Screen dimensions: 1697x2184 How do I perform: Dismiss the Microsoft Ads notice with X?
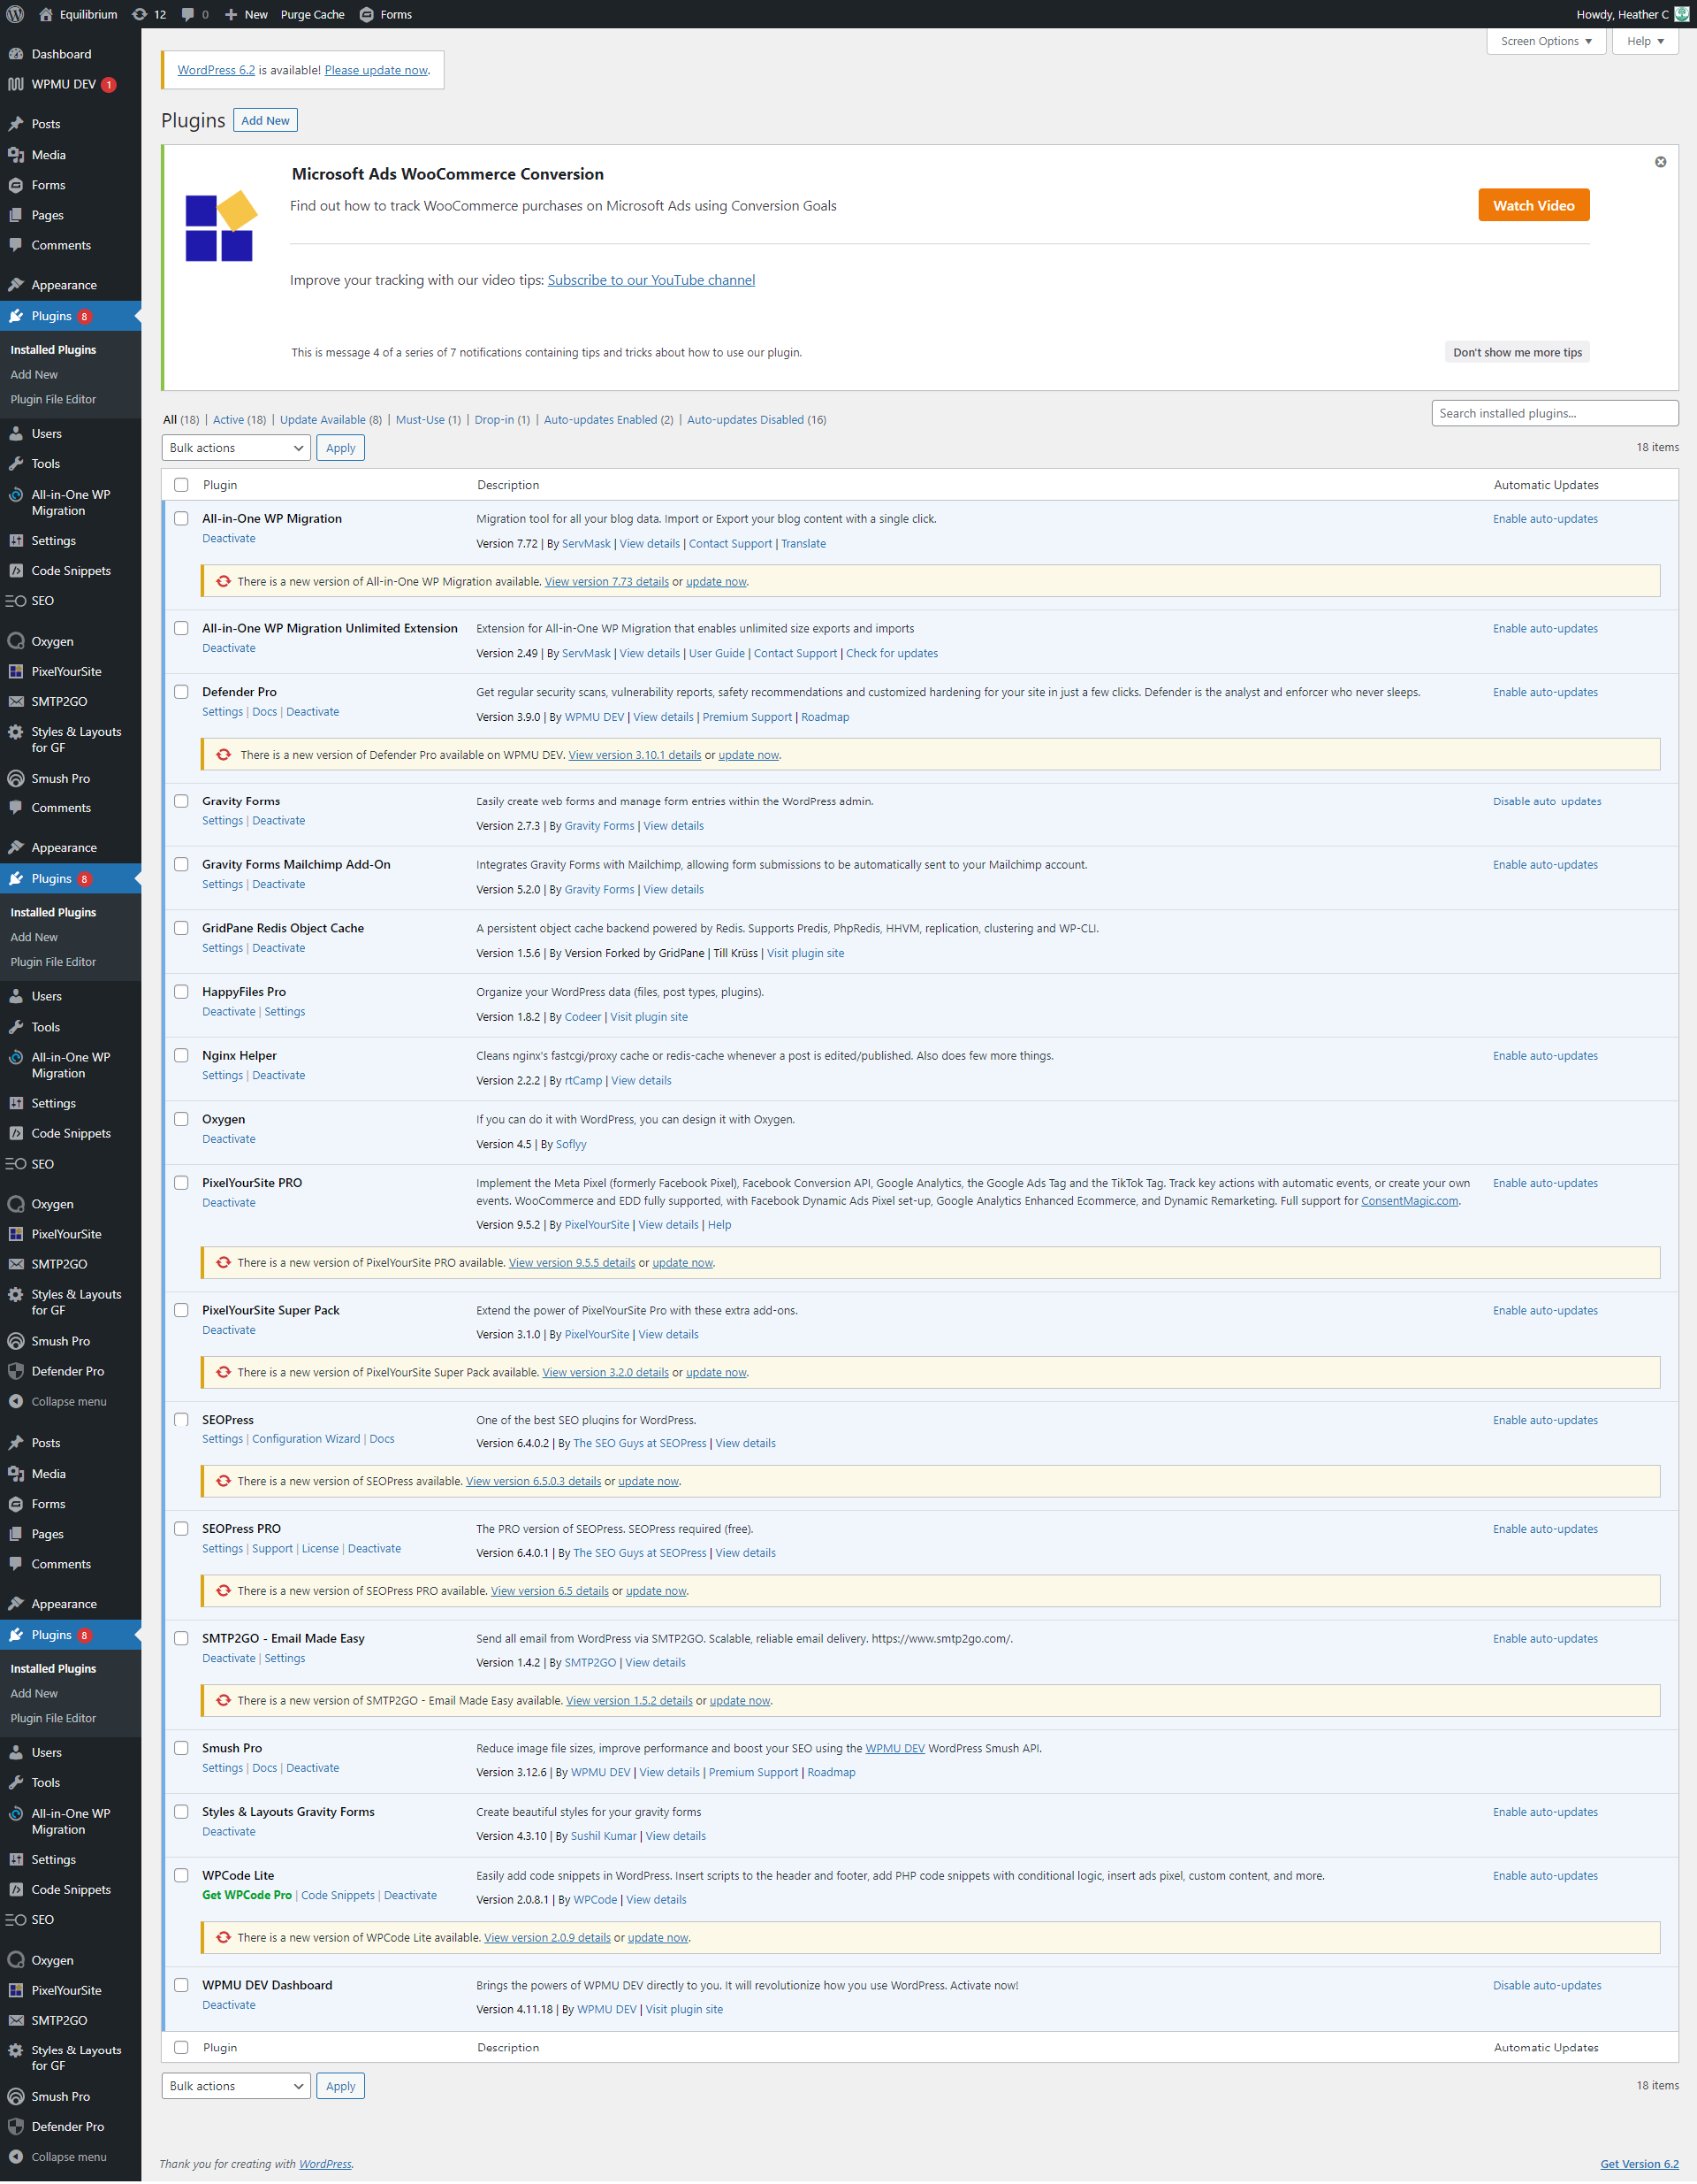pos(1660,162)
